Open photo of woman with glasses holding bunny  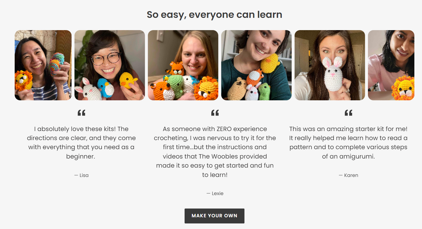110,65
